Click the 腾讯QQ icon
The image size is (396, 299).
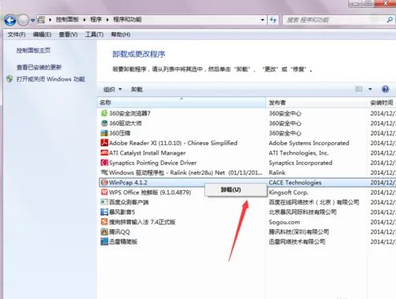click(104, 232)
